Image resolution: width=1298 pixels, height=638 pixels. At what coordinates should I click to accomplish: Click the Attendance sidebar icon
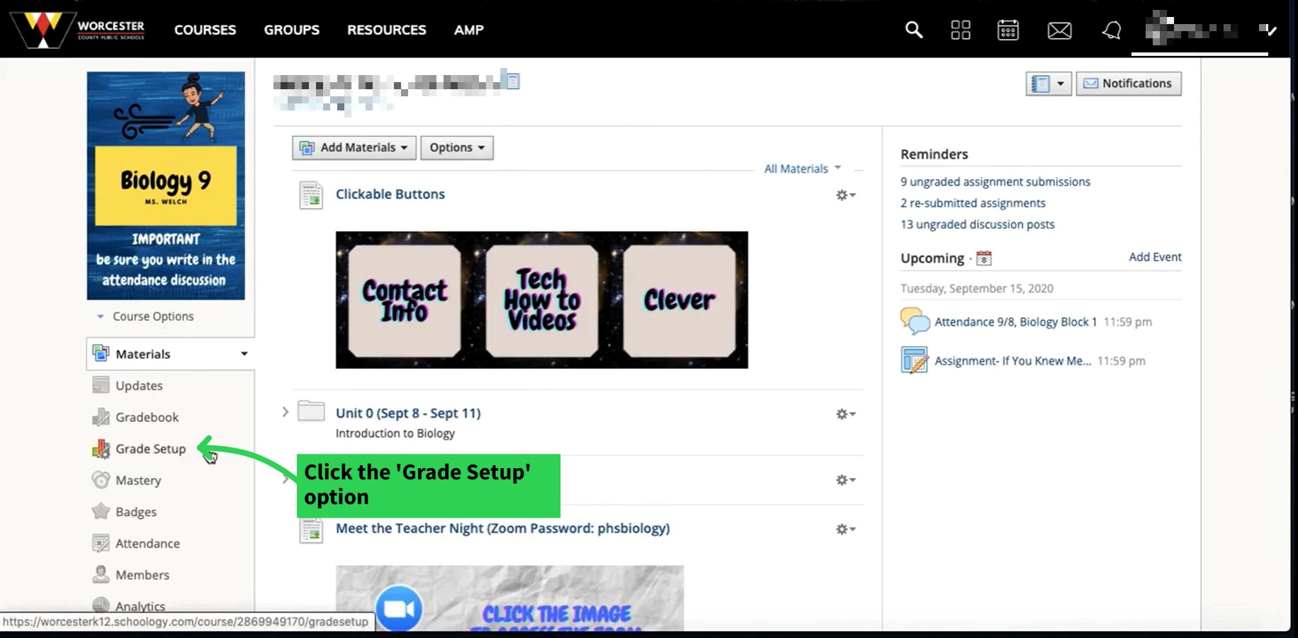[101, 543]
